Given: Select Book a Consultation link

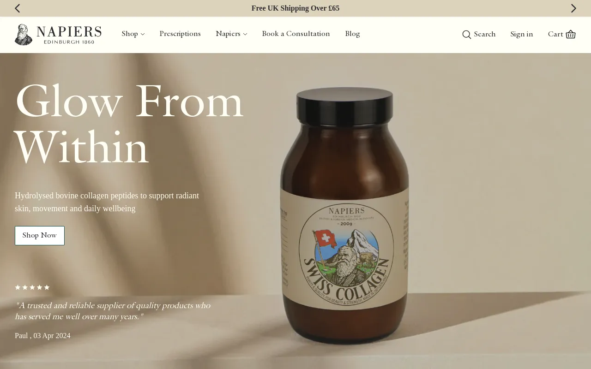Looking at the screenshot, I should (296, 34).
